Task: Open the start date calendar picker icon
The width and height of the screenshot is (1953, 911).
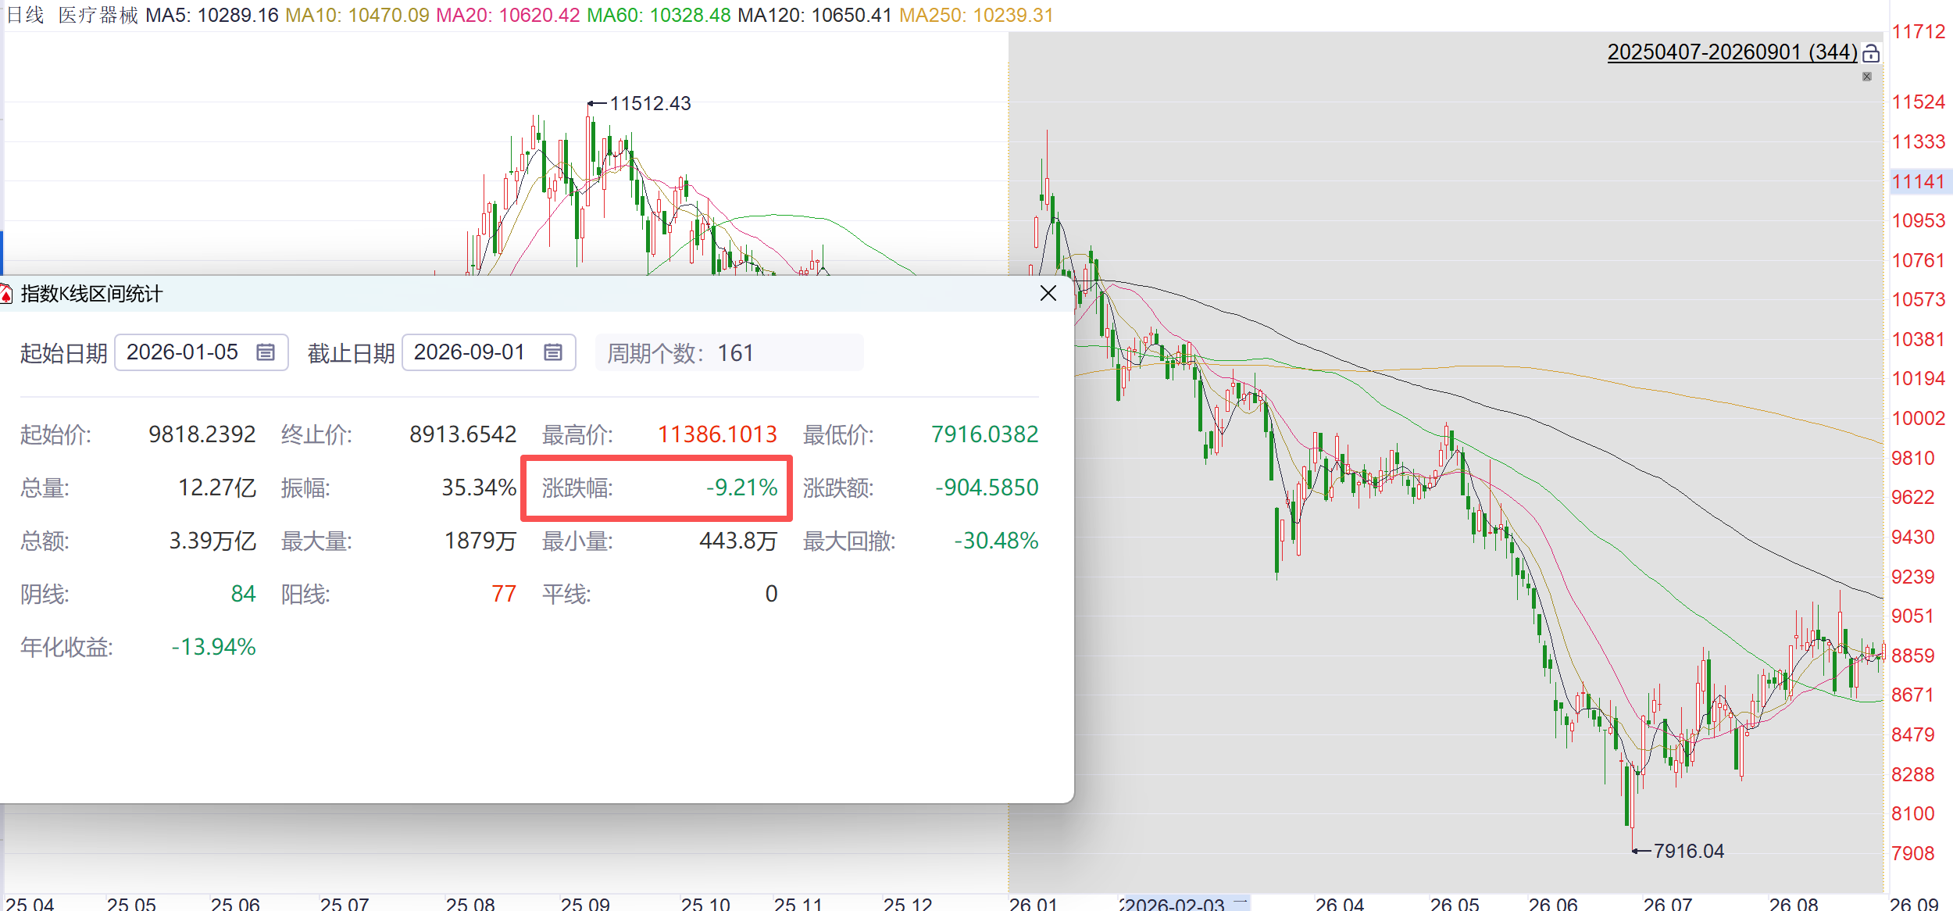Action: (266, 352)
